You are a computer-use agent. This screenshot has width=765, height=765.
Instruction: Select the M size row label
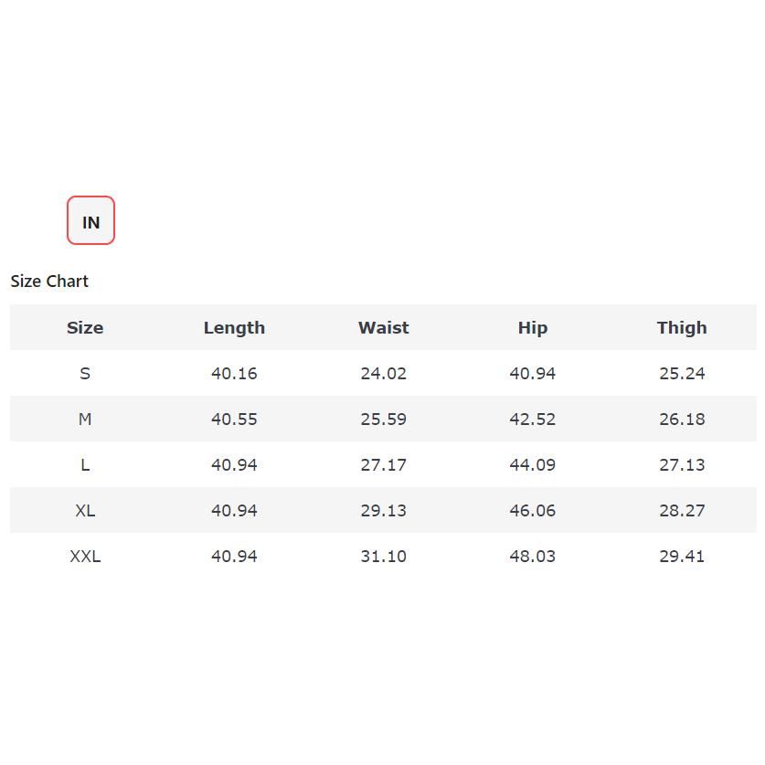(x=85, y=420)
